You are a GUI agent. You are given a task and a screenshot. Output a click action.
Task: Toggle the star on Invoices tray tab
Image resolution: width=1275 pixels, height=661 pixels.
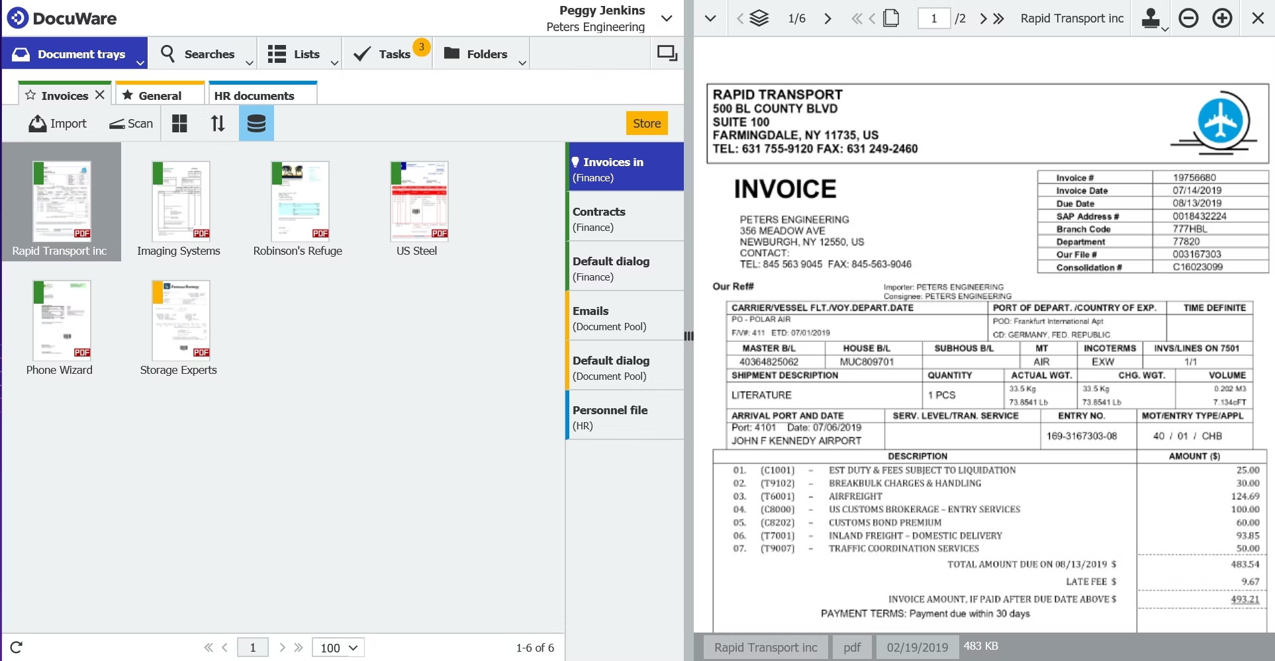pyautogui.click(x=30, y=95)
